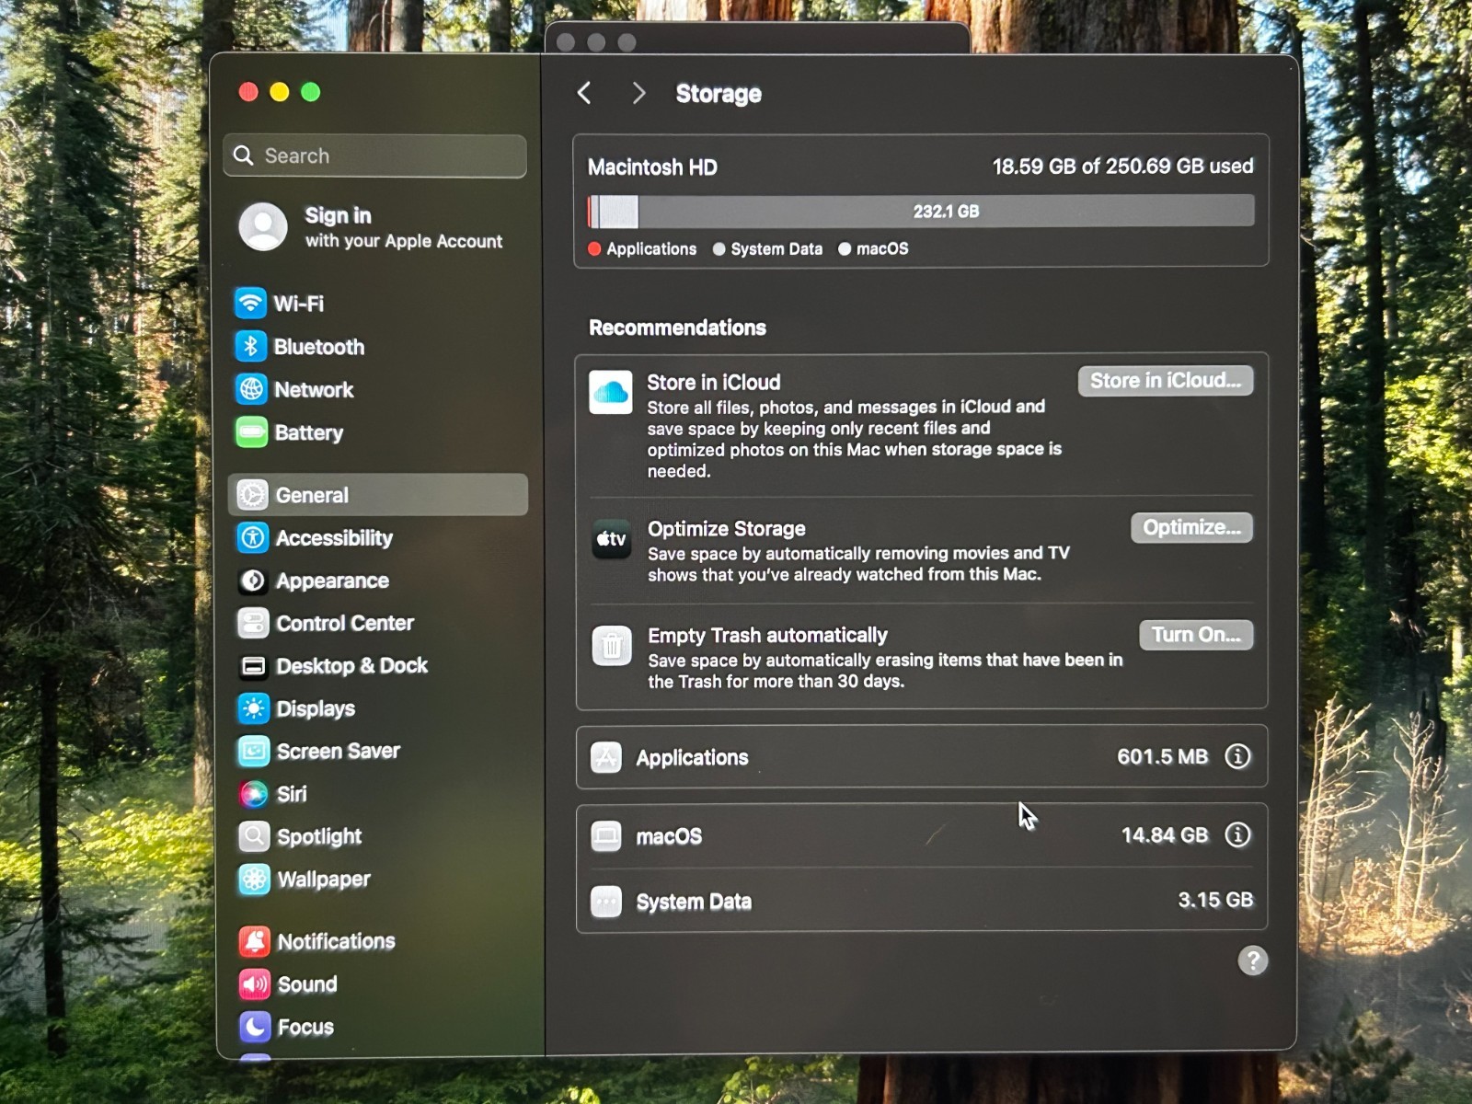Go forward with the right chevron
This screenshot has width=1472, height=1104.
[638, 93]
